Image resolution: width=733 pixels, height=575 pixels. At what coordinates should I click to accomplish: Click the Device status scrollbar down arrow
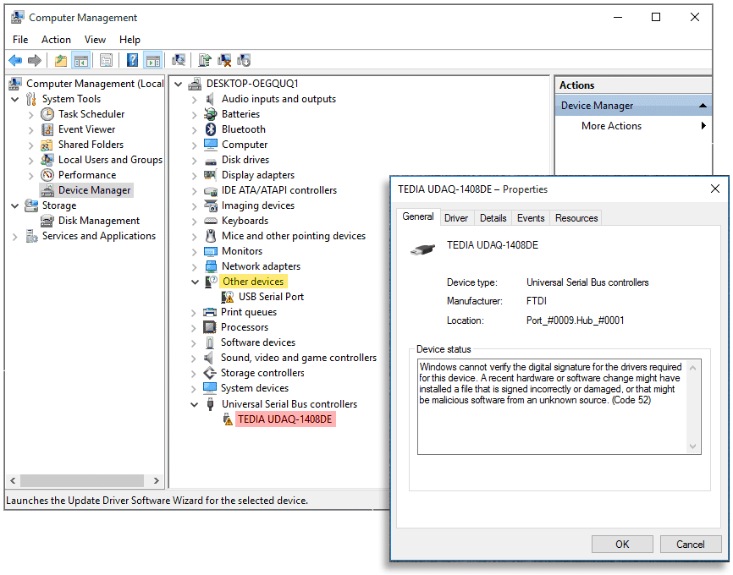pos(693,446)
